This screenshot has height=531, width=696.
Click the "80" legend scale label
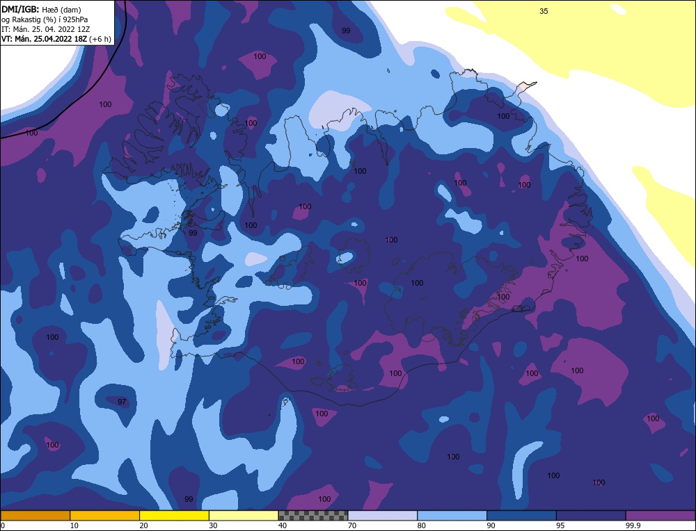421,525
